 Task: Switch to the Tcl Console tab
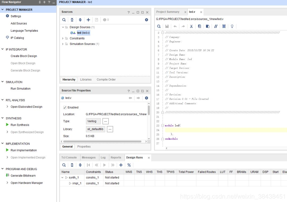[x=69, y=157]
